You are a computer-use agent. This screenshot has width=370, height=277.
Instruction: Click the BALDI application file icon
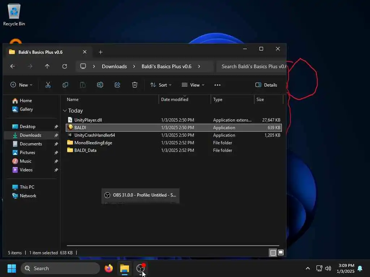tap(70, 127)
